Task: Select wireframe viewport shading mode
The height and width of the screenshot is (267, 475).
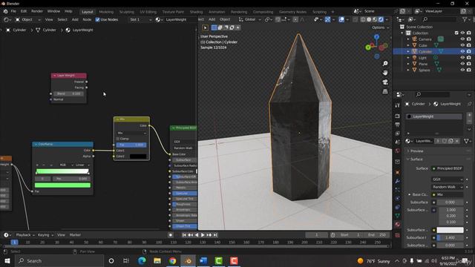Action: coord(363,19)
